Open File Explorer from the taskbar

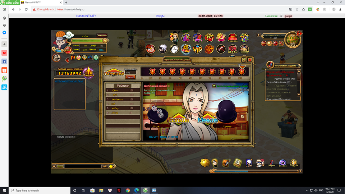tap(101, 190)
